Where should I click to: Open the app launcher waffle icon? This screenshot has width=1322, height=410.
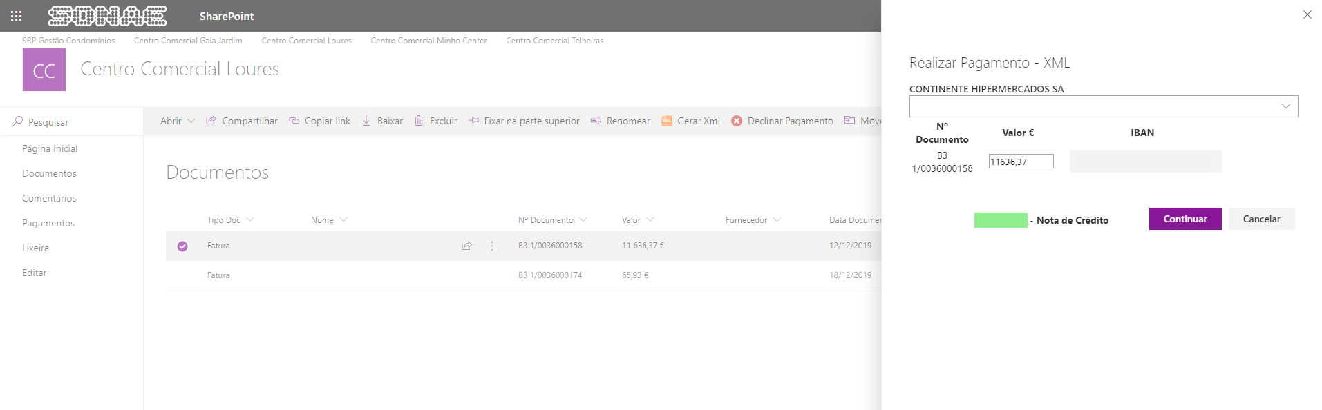pos(17,16)
